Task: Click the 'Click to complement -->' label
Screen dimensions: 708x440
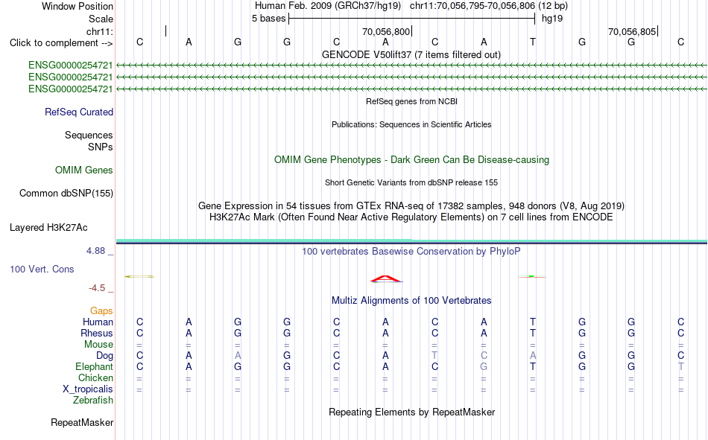Action: [61, 43]
